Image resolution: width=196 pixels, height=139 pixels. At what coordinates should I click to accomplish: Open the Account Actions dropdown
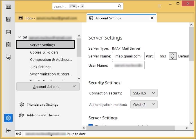tap(48, 87)
